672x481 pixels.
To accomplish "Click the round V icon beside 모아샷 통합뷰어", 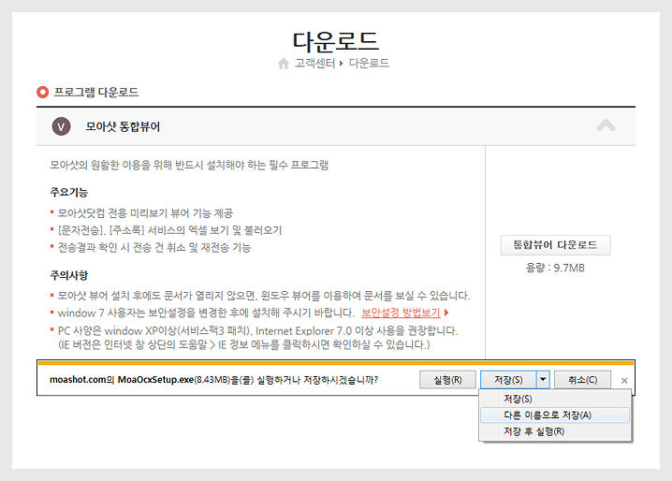I will click(61, 126).
